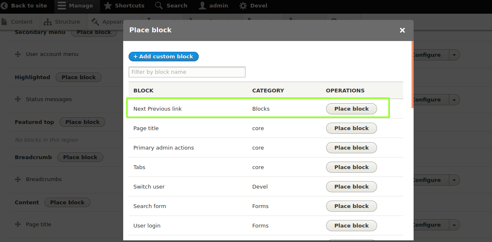Click the drag handle beside User account menu

(17, 54)
